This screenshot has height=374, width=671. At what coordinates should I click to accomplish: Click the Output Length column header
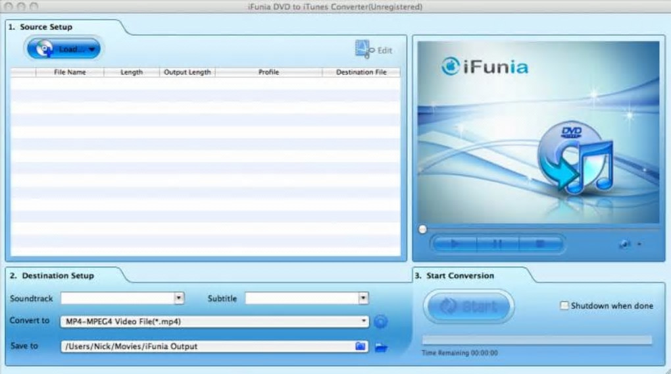point(187,72)
